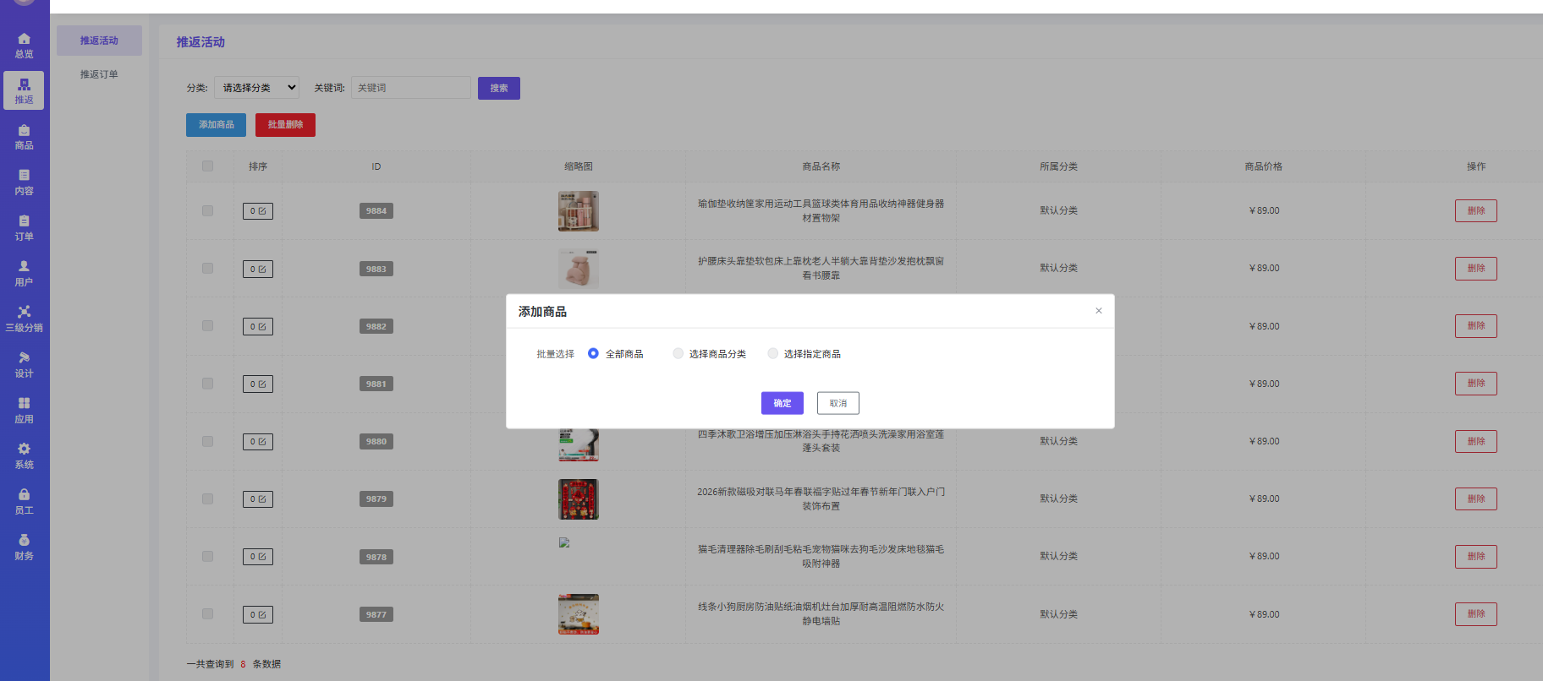Switch to the 推返订单 submenu item
This screenshot has height=681, width=1543.
point(99,74)
